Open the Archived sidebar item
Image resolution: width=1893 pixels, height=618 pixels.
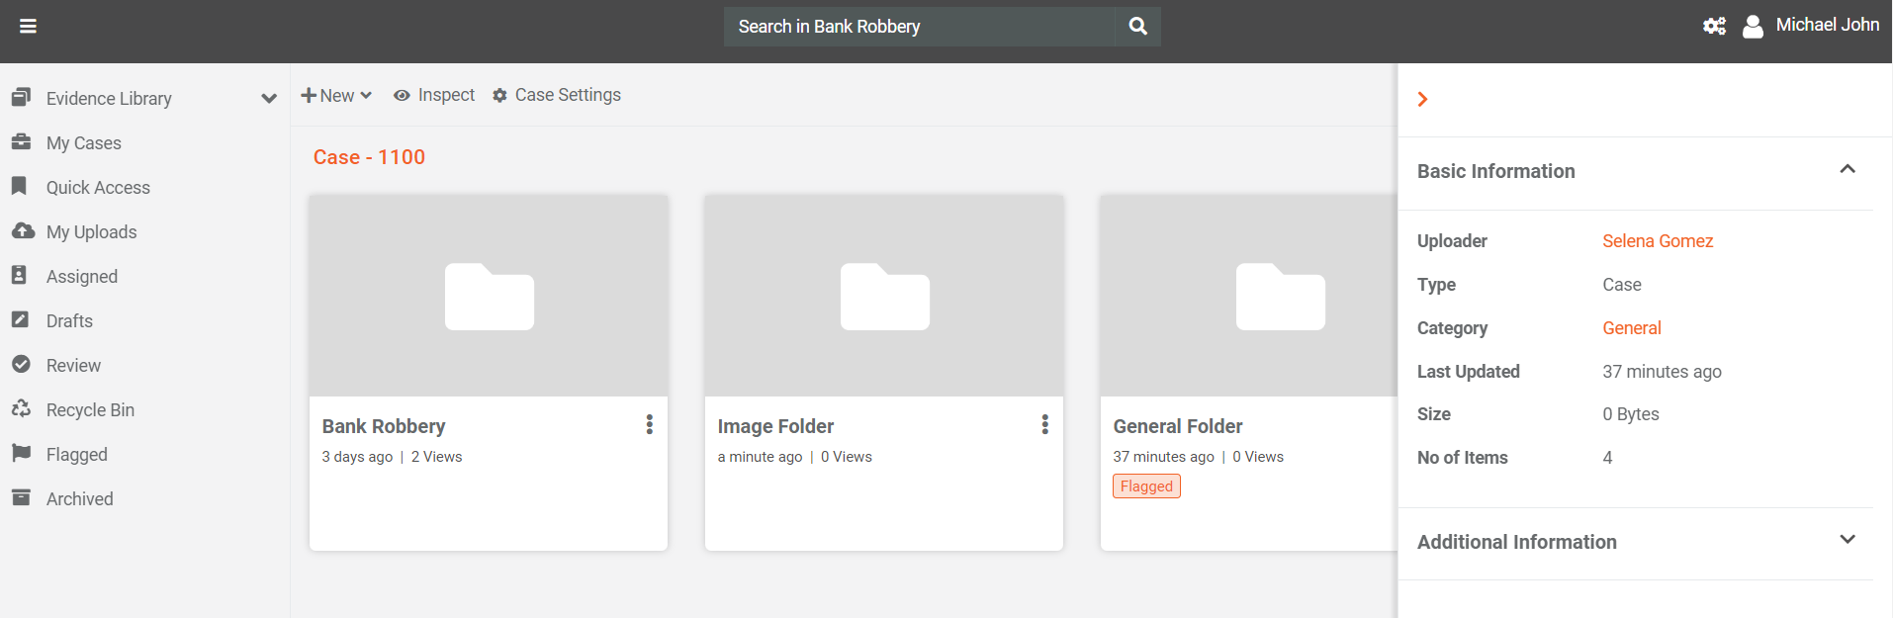point(80,499)
